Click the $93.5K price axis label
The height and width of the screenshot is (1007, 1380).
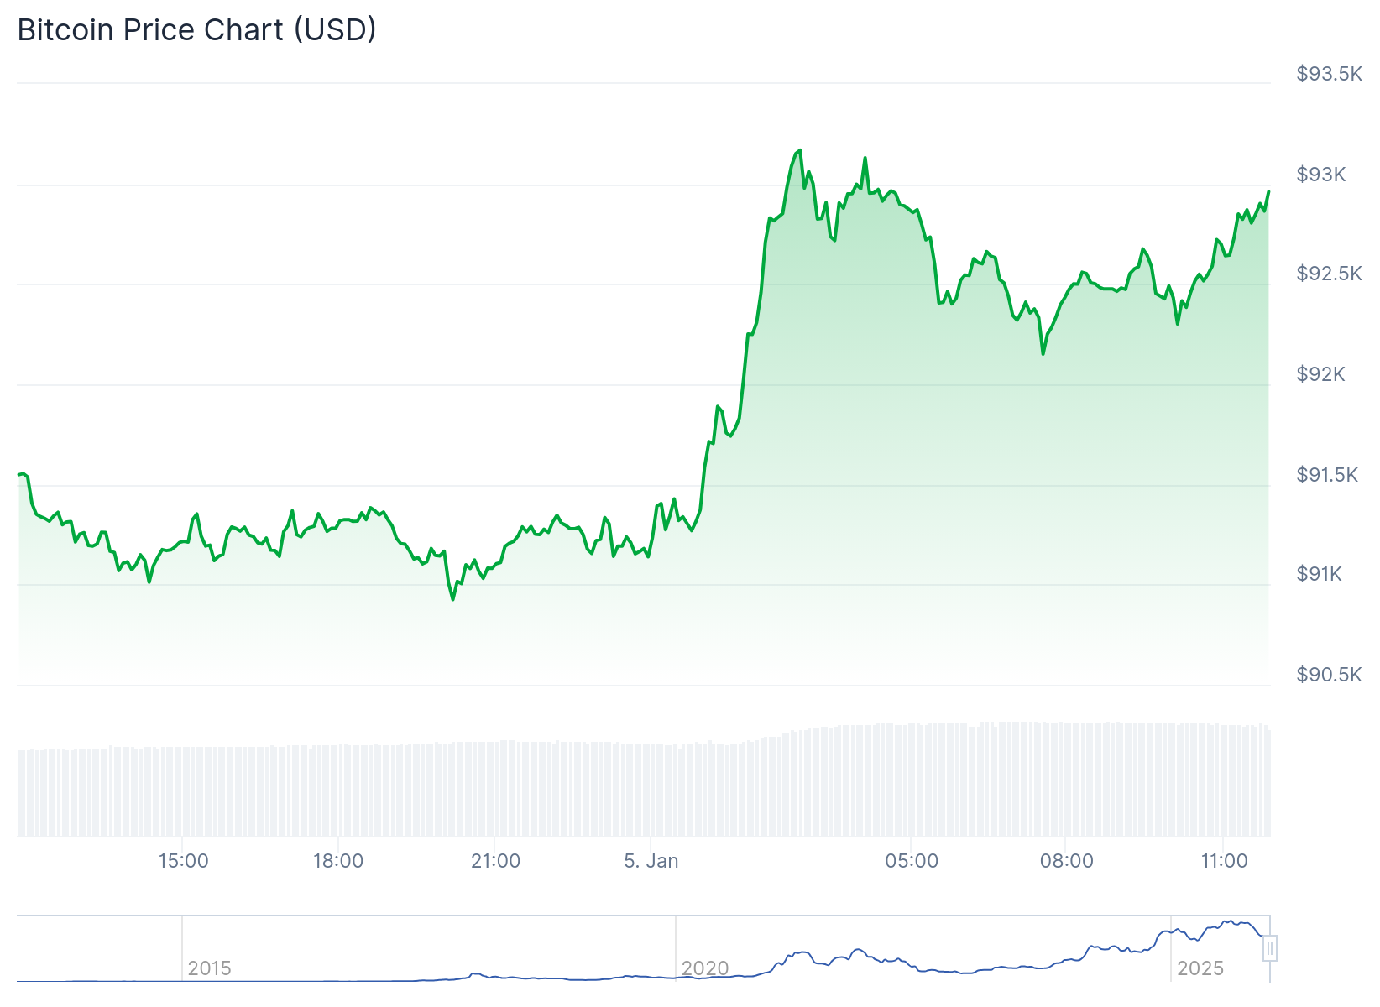[x=1329, y=74]
